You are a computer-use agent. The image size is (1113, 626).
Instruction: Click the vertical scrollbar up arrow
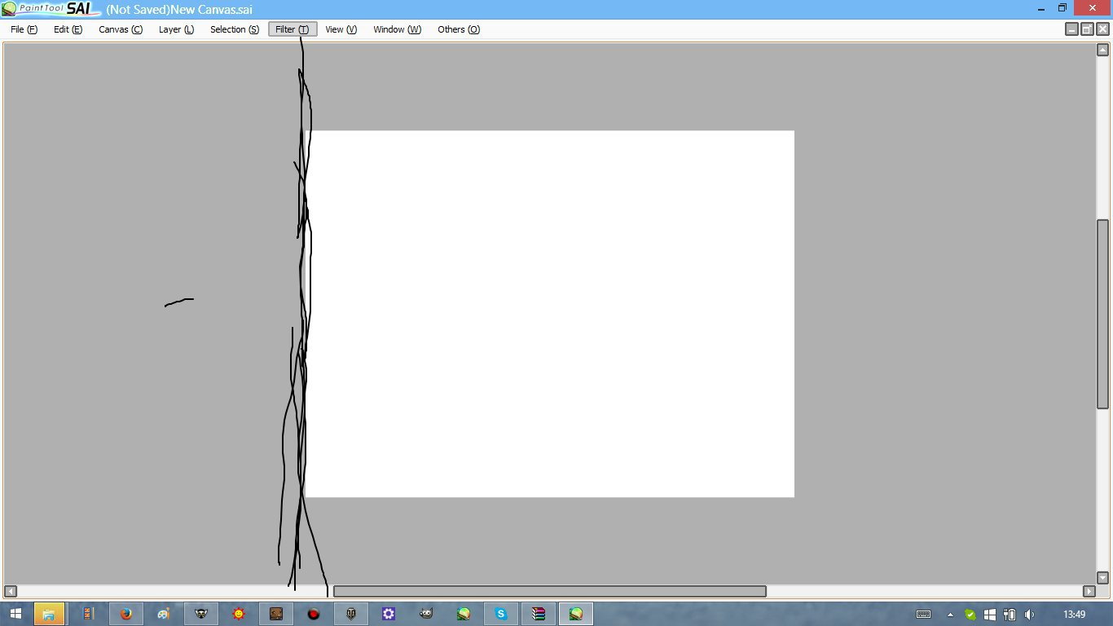click(1102, 50)
